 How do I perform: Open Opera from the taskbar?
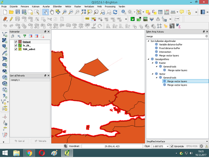tap(42, 153)
